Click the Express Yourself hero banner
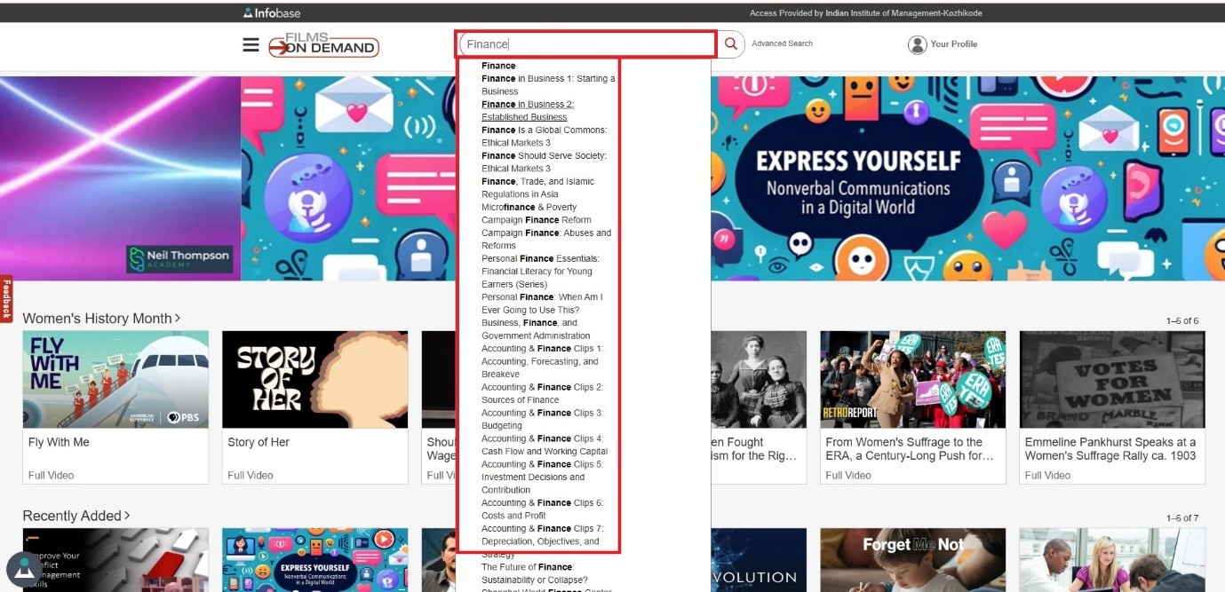 (x=857, y=178)
